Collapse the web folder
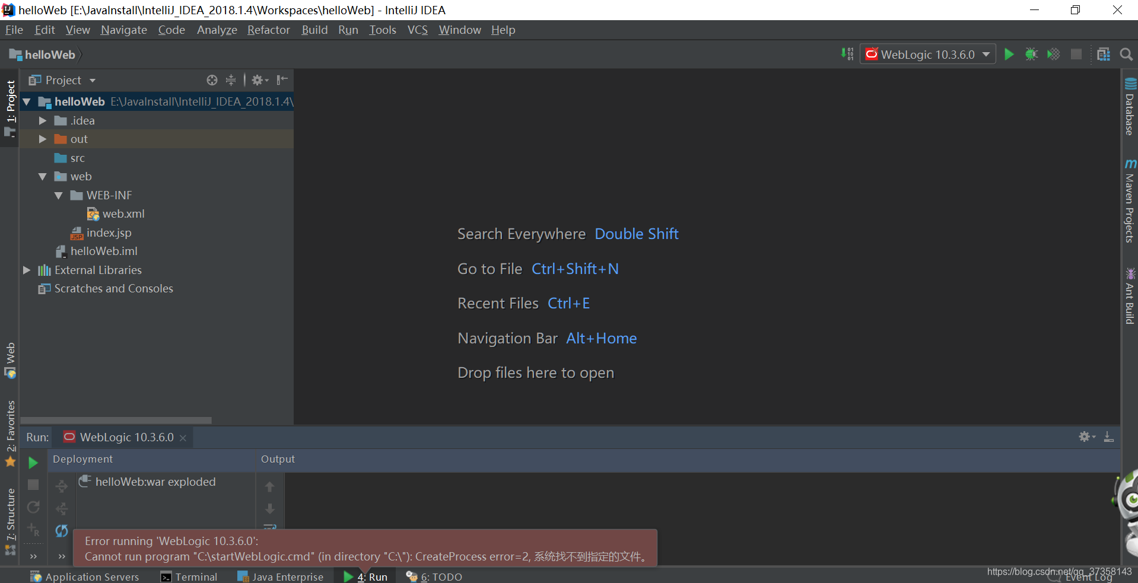 pos(43,177)
